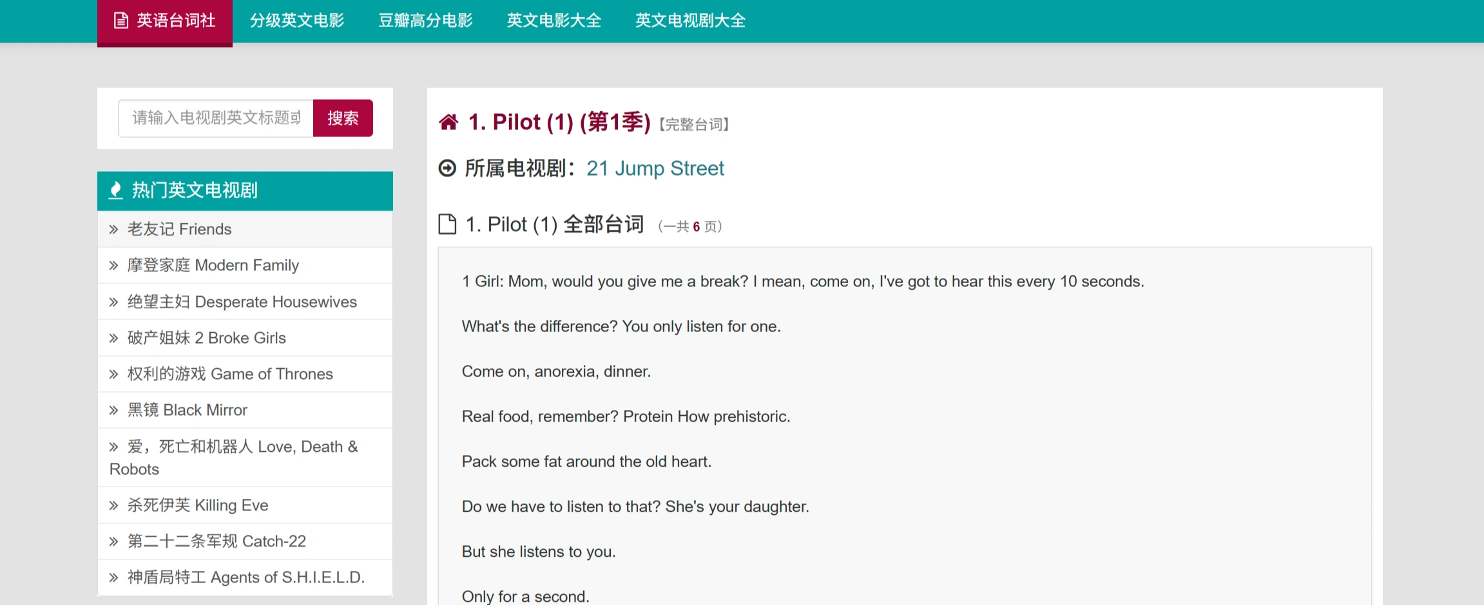Click the chevron icon beside Friends entry

point(114,229)
